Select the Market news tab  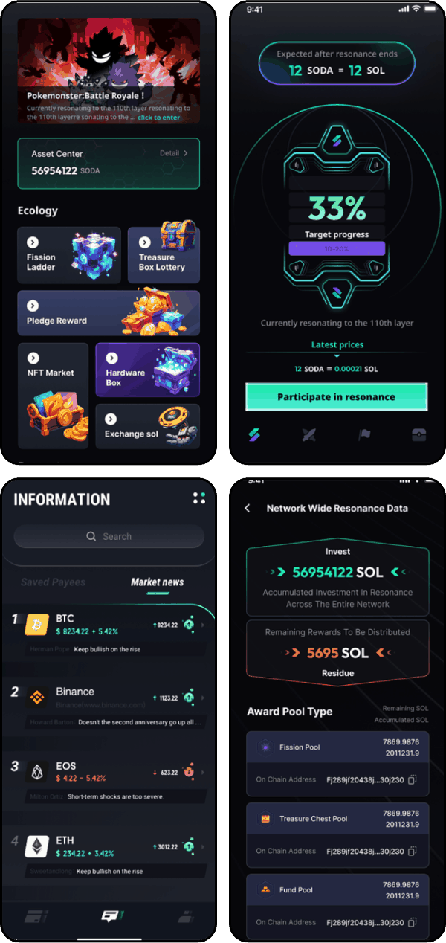(x=157, y=582)
